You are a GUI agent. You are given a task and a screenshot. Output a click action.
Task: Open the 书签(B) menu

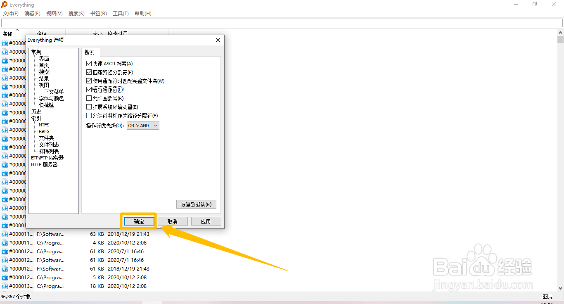coord(98,14)
